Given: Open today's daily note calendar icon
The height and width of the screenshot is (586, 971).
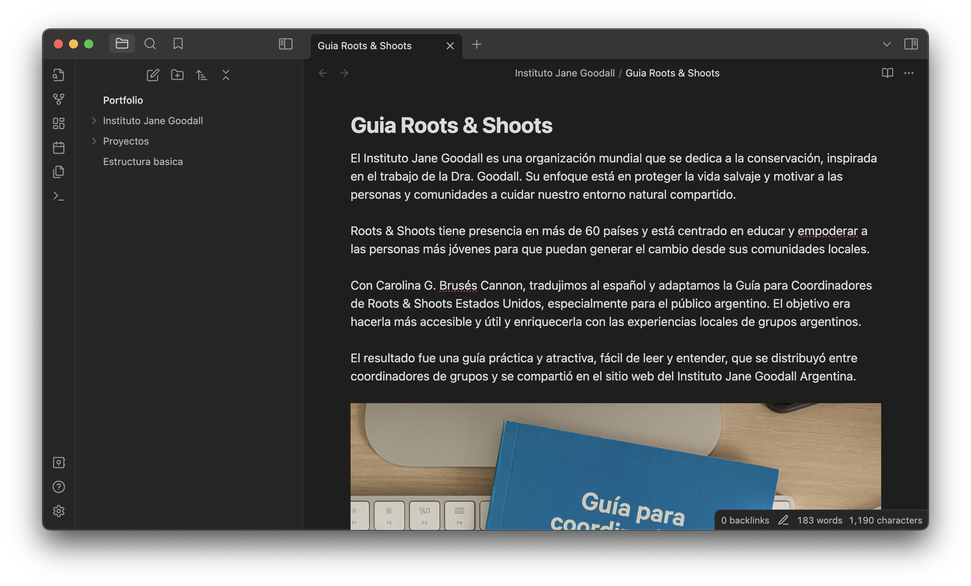Looking at the screenshot, I should pyautogui.click(x=59, y=148).
